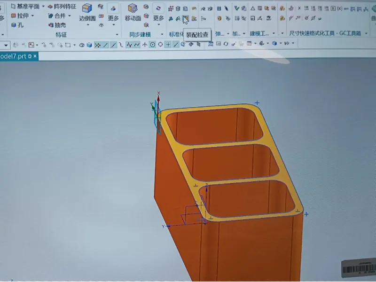This screenshot has height=282, width=376.
Task: Click the 边倒圆 edge blend icon
Action: [87, 8]
